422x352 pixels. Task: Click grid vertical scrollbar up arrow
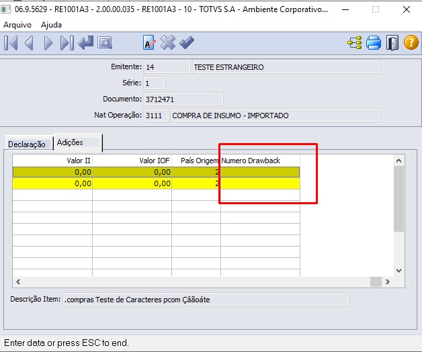pos(399,161)
